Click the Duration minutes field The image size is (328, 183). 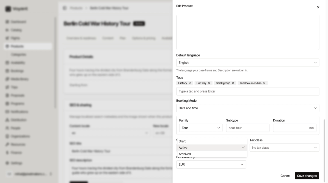[x=295, y=128]
